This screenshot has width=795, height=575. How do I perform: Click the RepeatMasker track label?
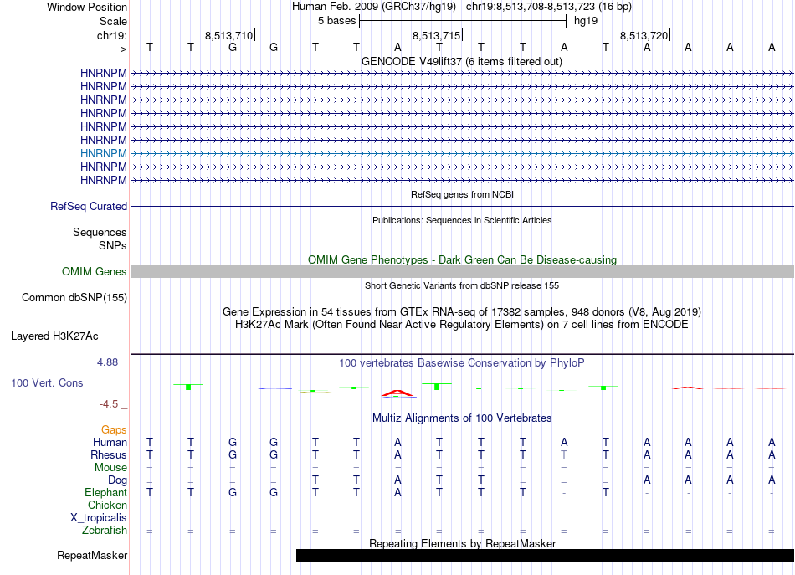(92, 555)
